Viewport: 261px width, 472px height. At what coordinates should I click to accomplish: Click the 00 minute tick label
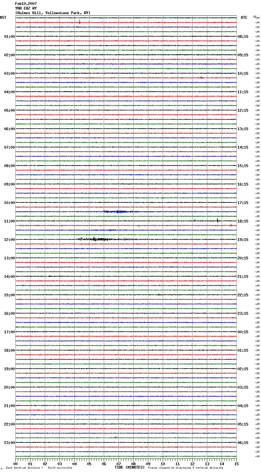point(16,464)
